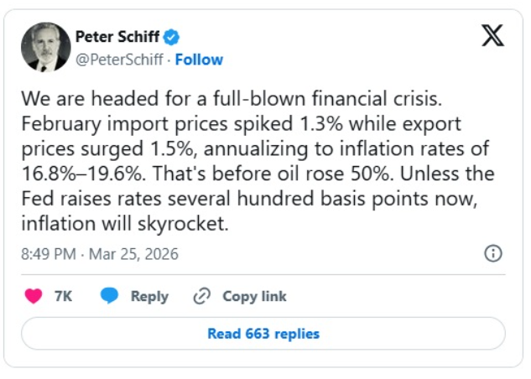The width and height of the screenshot is (531, 379).
Task: Click the X logo icon
Action: (491, 36)
